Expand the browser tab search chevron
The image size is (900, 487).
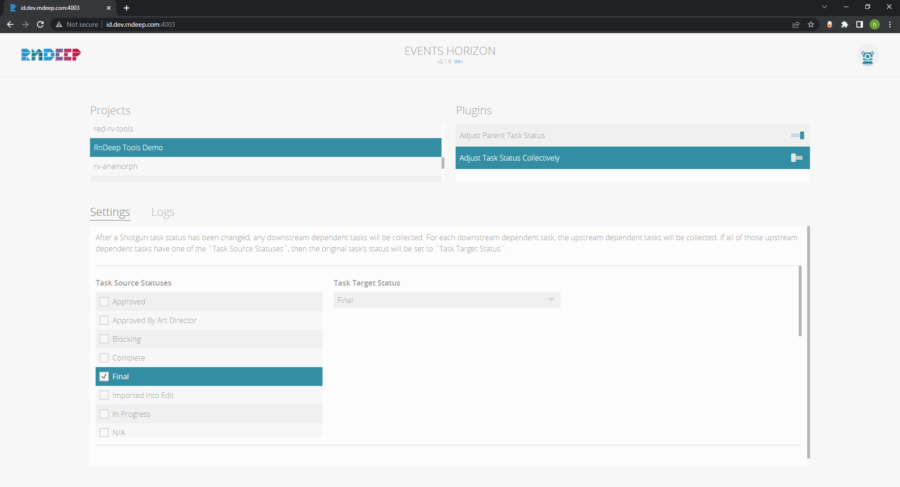[825, 7]
